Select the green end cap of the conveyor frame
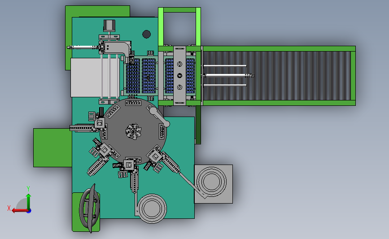 pyautogui.click(x=353, y=76)
